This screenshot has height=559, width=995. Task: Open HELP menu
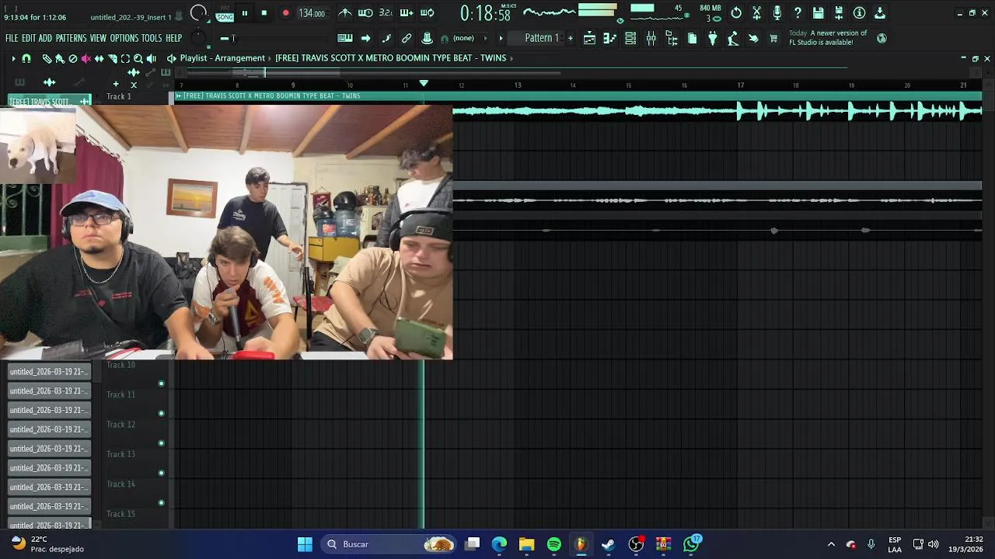173,38
